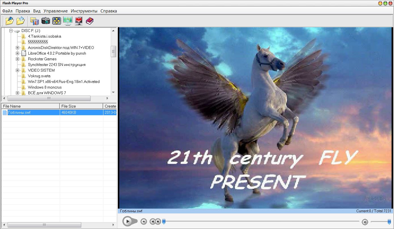Screen dimensions: 394x229
Task: Click the volume slider handle
Action: coord(389,222)
